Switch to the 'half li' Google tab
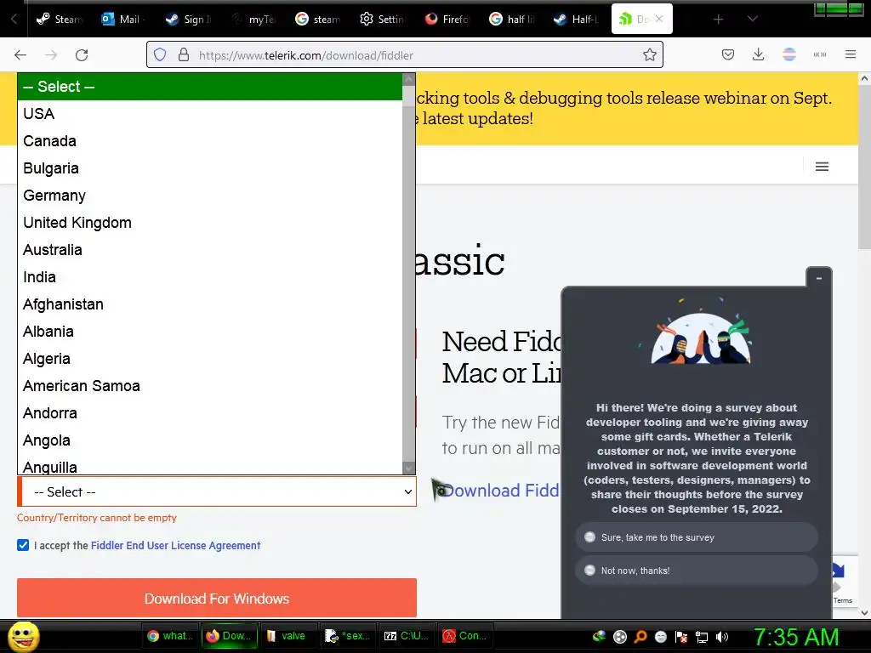Viewport: 871px width, 653px height. tap(511, 20)
